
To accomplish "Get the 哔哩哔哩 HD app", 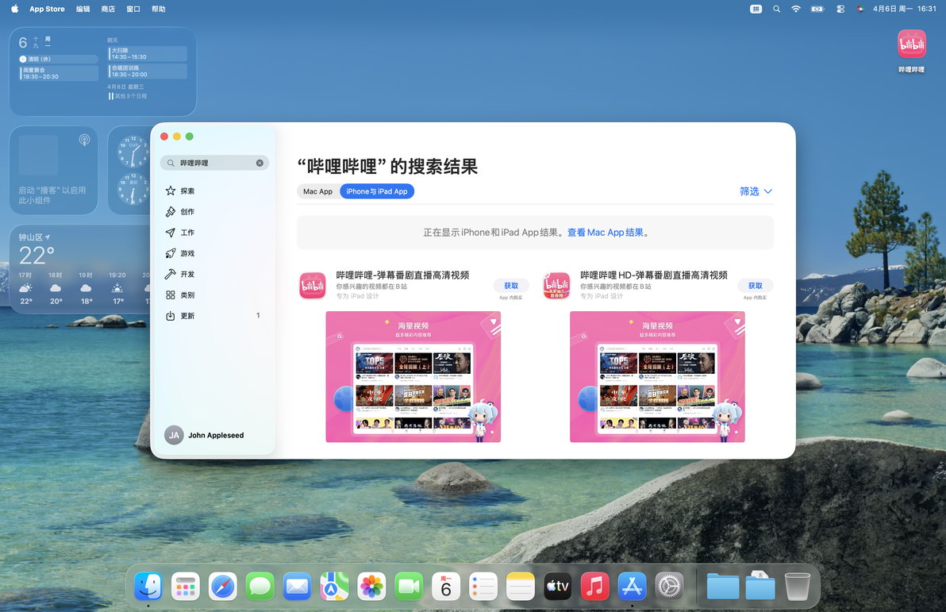I will point(756,286).
